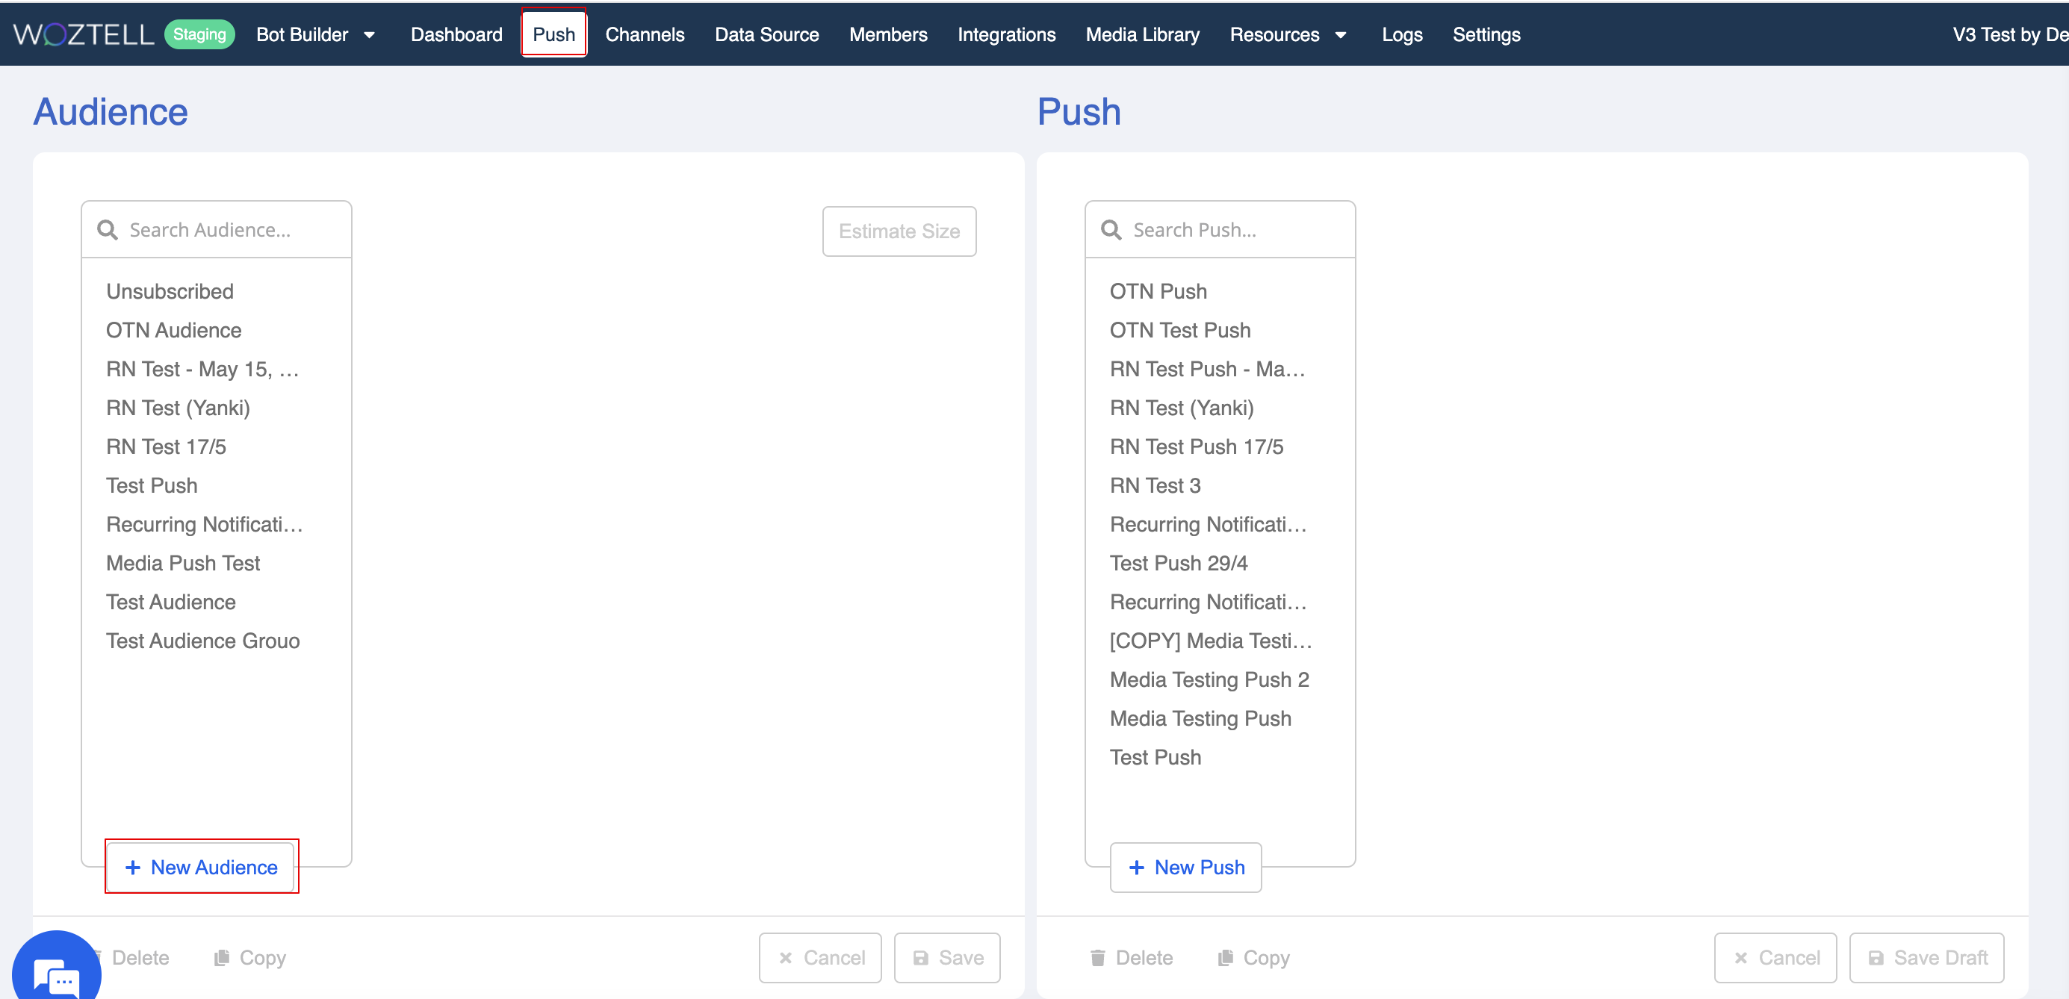Screen dimensions: 2069x999
Task: Click the Search Push magnifier icon
Action: pyautogui.click(x=1111, y=231)
